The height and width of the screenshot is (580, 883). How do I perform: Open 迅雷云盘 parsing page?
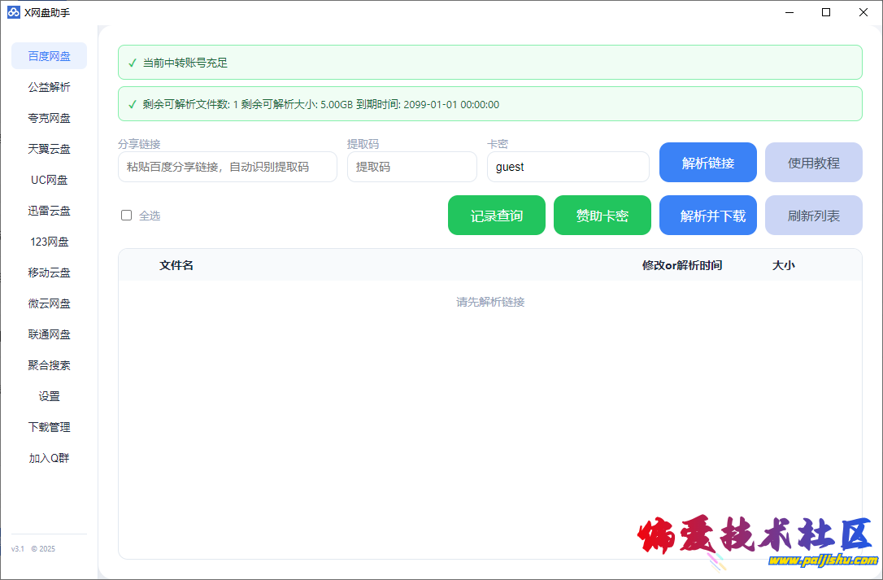pyautogui.click(x=49, y=211)
